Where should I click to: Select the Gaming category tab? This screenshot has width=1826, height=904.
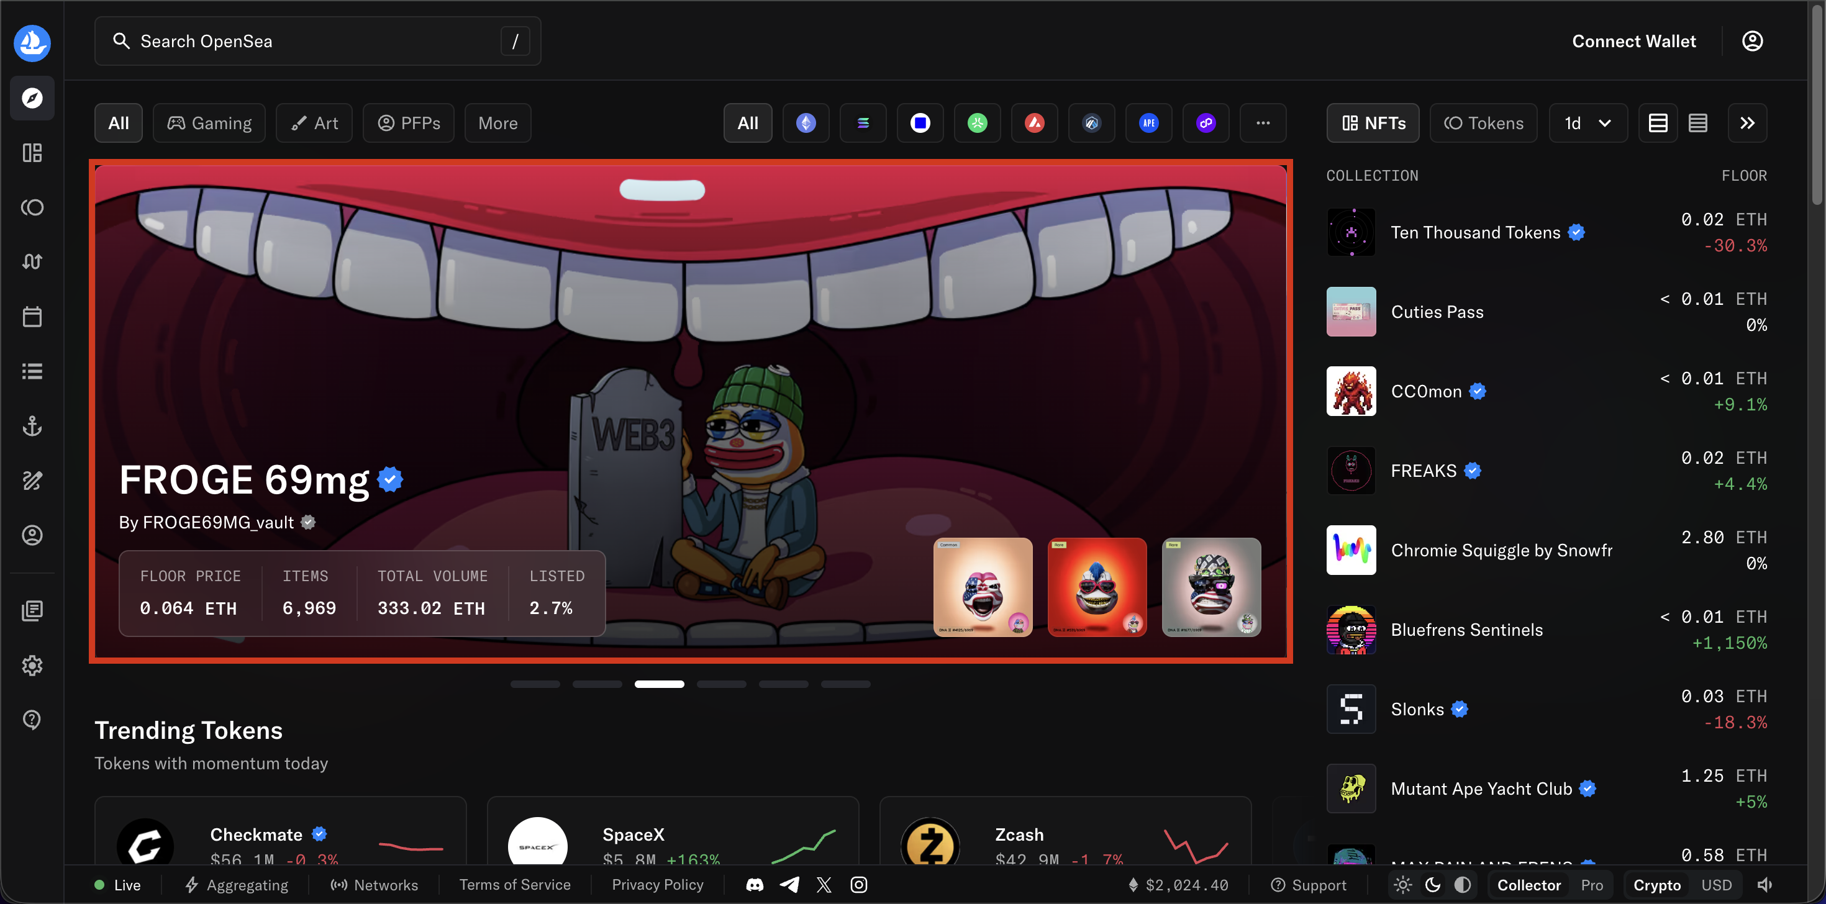[209, 124]
